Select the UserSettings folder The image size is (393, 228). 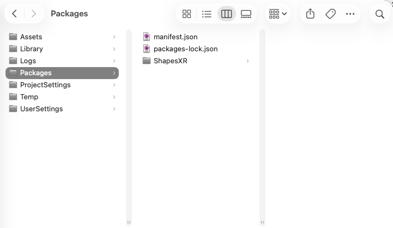41,109
